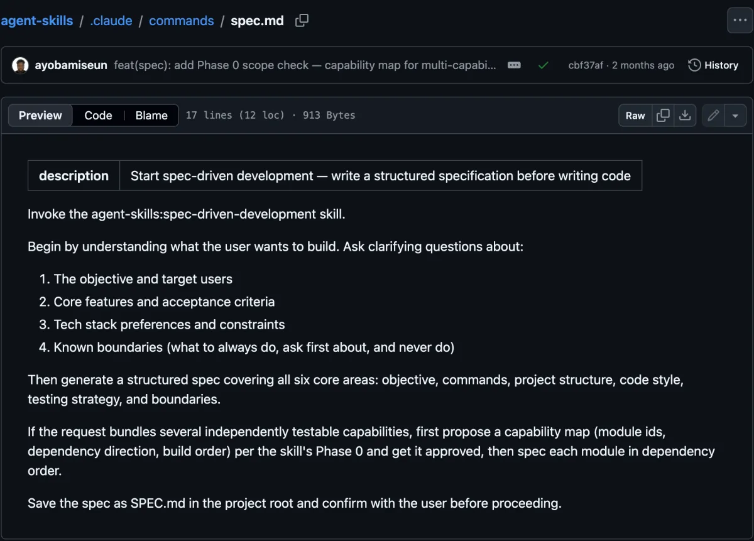This screenshot has width=754, height=541.
Task: Click 'The objective and target users' item
Action: pos(143,279)
